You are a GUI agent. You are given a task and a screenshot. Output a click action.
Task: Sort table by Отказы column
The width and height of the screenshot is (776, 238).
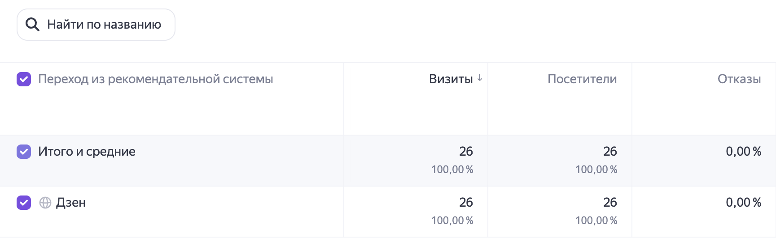[x=739, y=79]
